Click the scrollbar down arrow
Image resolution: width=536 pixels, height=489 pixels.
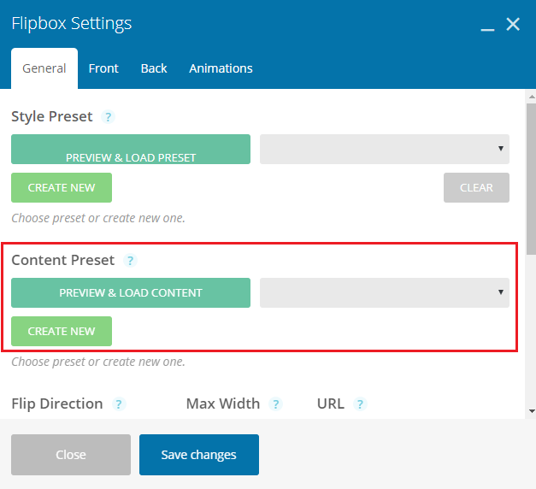[532, 411]
